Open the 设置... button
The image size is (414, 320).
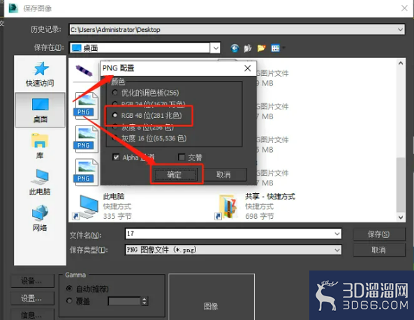coord(32,298)
